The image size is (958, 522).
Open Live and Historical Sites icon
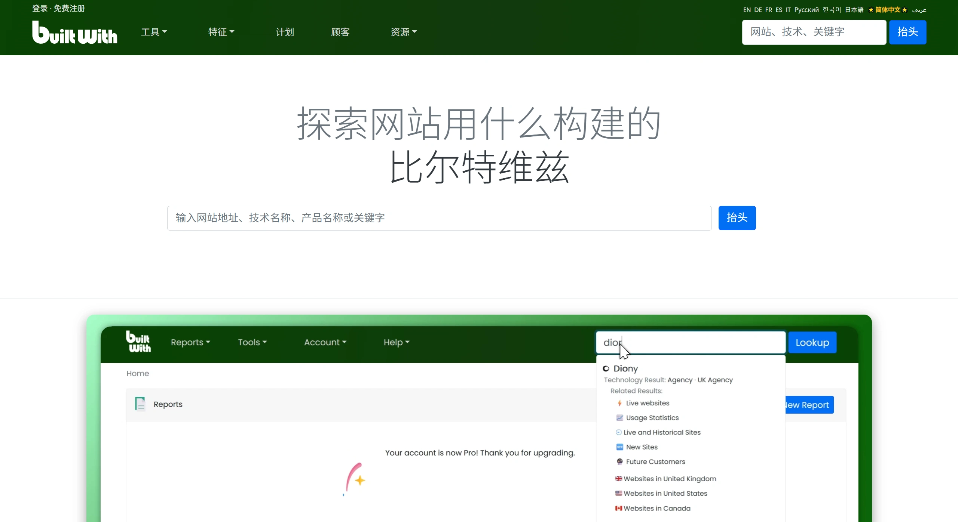(618, 432)
